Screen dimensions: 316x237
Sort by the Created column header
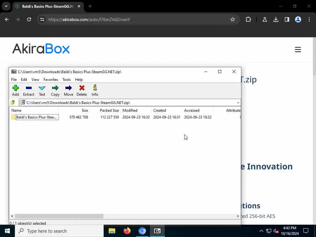[x=160, y=110]
